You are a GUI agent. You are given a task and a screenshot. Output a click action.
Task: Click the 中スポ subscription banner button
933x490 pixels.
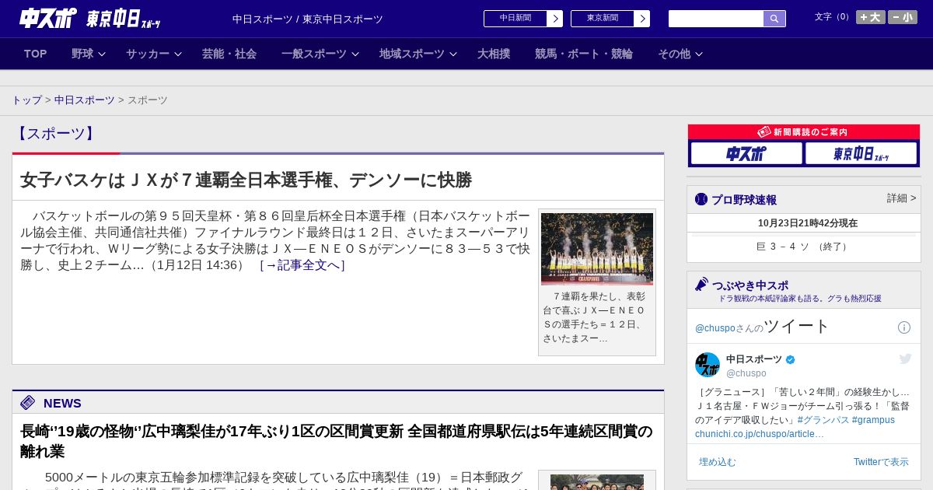pos(746,153)
